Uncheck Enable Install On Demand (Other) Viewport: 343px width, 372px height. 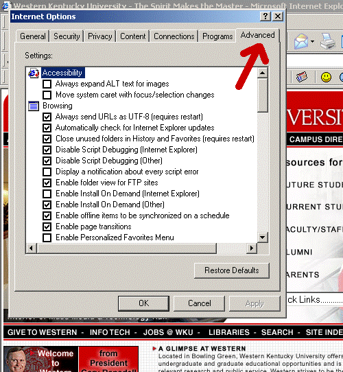[47, 205]
